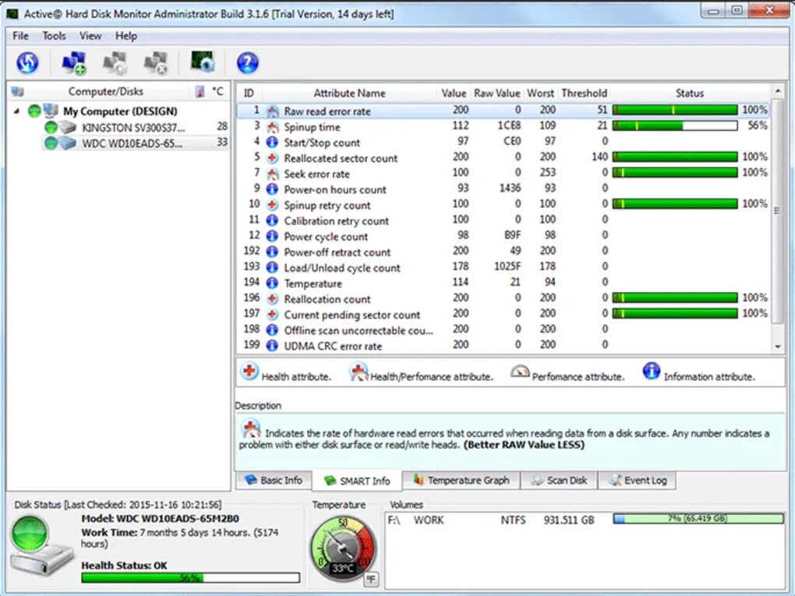This screenshot has height=596, width=795.
Task: Click icon beside Seek error rate
Action: [273, 174]
